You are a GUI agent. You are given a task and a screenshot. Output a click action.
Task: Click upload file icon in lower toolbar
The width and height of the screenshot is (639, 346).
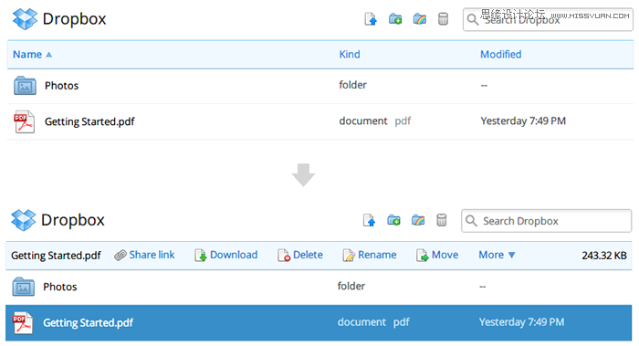pos(369,221)
